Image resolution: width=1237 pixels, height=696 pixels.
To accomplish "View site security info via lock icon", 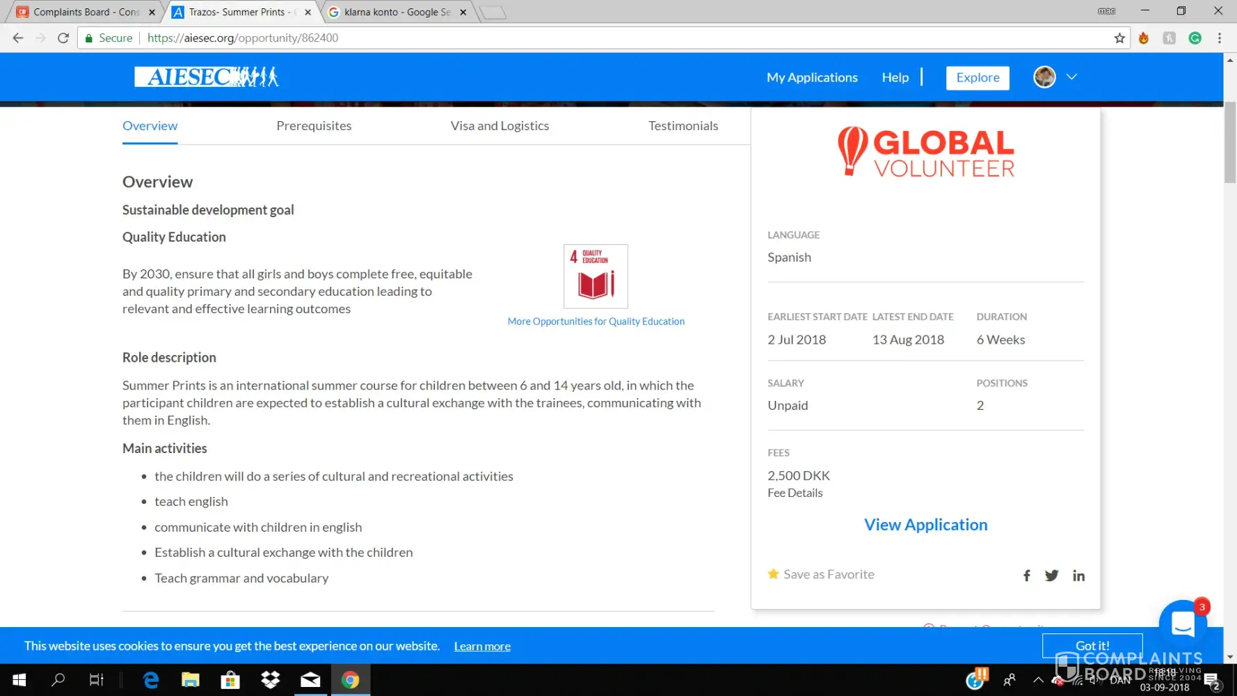I will (88, 38).
